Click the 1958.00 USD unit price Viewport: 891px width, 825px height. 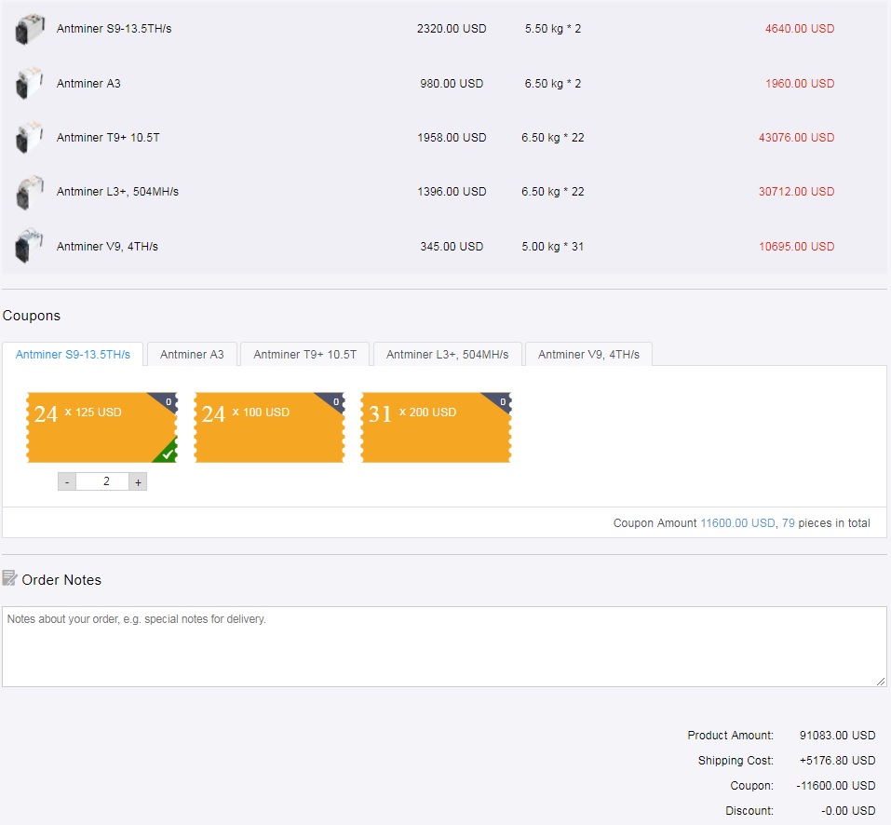[x=452, y=138]
